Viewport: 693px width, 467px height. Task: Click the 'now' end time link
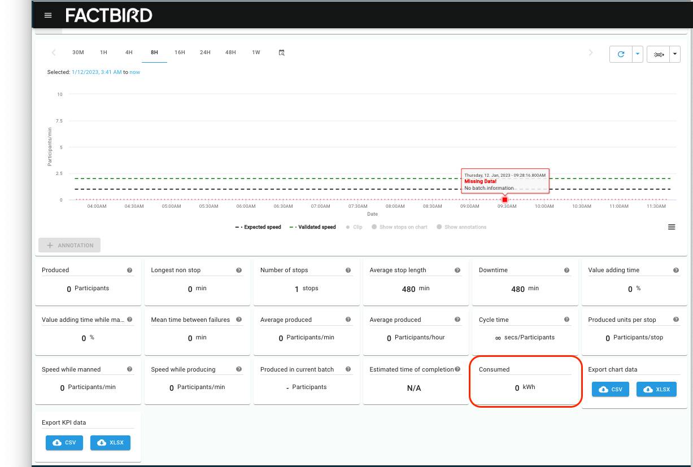(135, 72)
